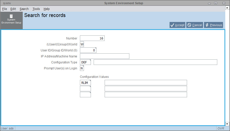Click the second Configuration Values code box

(x=85, y=89)
